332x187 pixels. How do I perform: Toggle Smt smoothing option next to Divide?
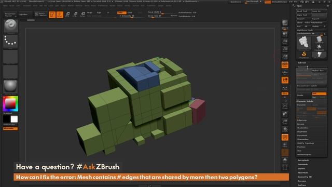(x=319, y=94)
